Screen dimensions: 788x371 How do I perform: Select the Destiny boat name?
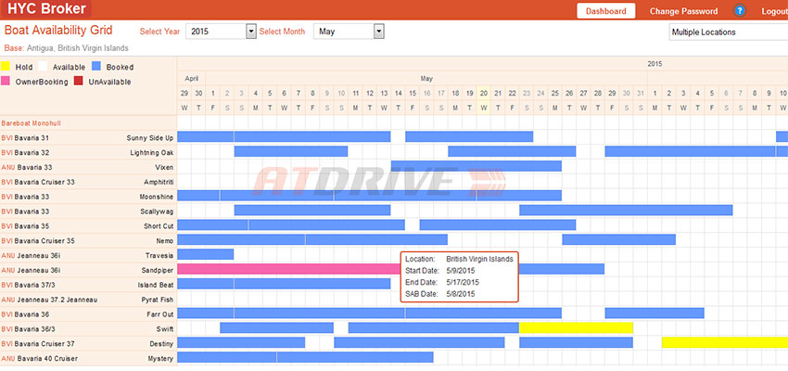(161, 344)
